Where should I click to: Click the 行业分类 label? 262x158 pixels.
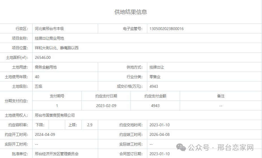click(135, 77)
